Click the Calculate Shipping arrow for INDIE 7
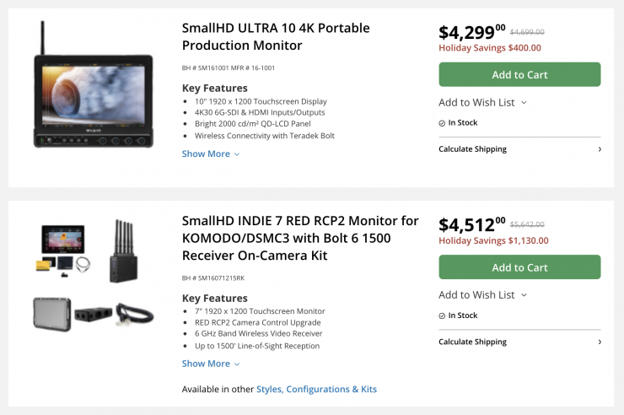The height and width of the screenshot is (415, 624). [600, 342]
